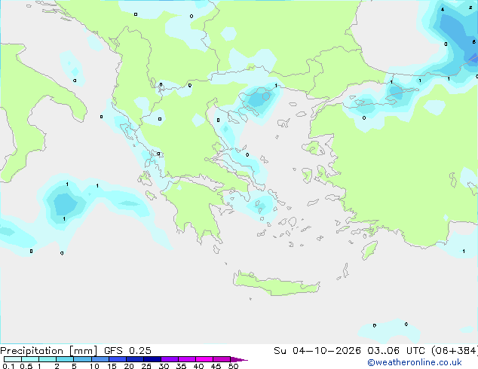Image resolution: width=478 pixels, height=369 pixels.
Task: Click the '4' precipitation value near Black Sea
Action: [x=443, y=10]
